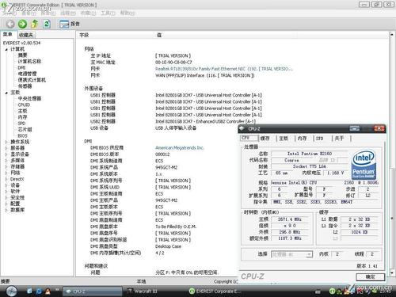
Task: Open the 内存 tab in CPU-Z
Action: coord(302,138)
